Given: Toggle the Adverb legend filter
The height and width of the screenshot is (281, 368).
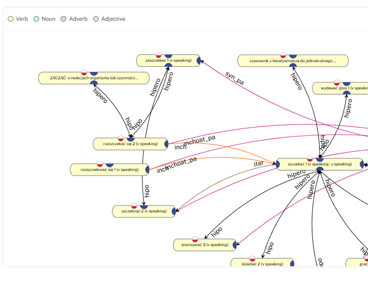Looking at the screenshot, I should (74, 19).
